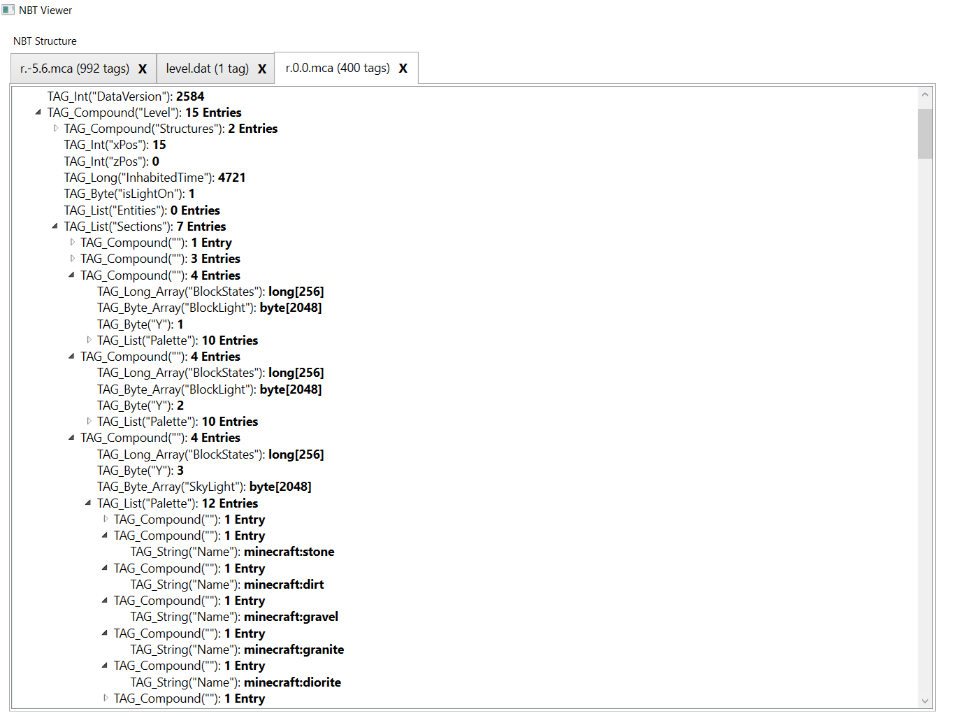Select the BlockLight byte[2048] row above Y: 2
The height and width of the screenshot is (716, 959).
pos(210,389)
